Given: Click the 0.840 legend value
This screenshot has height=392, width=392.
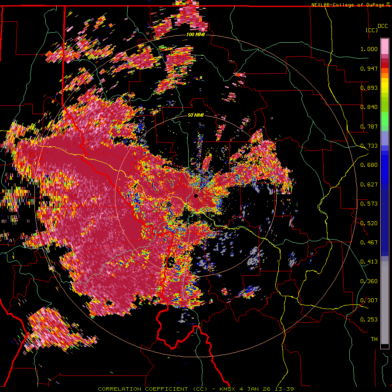Looking at the screenshot, I should pos(369,107).
